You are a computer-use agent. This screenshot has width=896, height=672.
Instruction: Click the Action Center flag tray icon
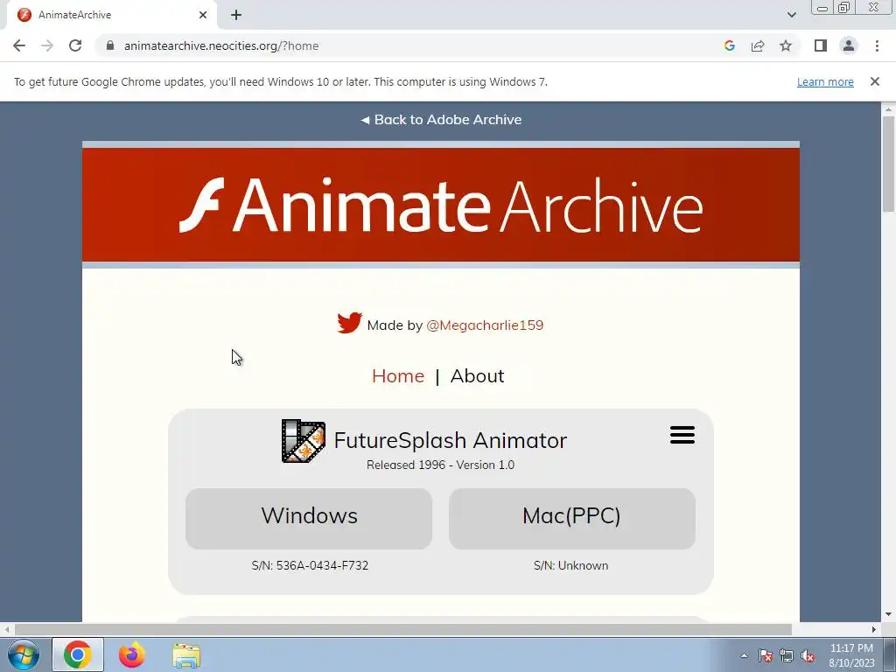point(766,655)
